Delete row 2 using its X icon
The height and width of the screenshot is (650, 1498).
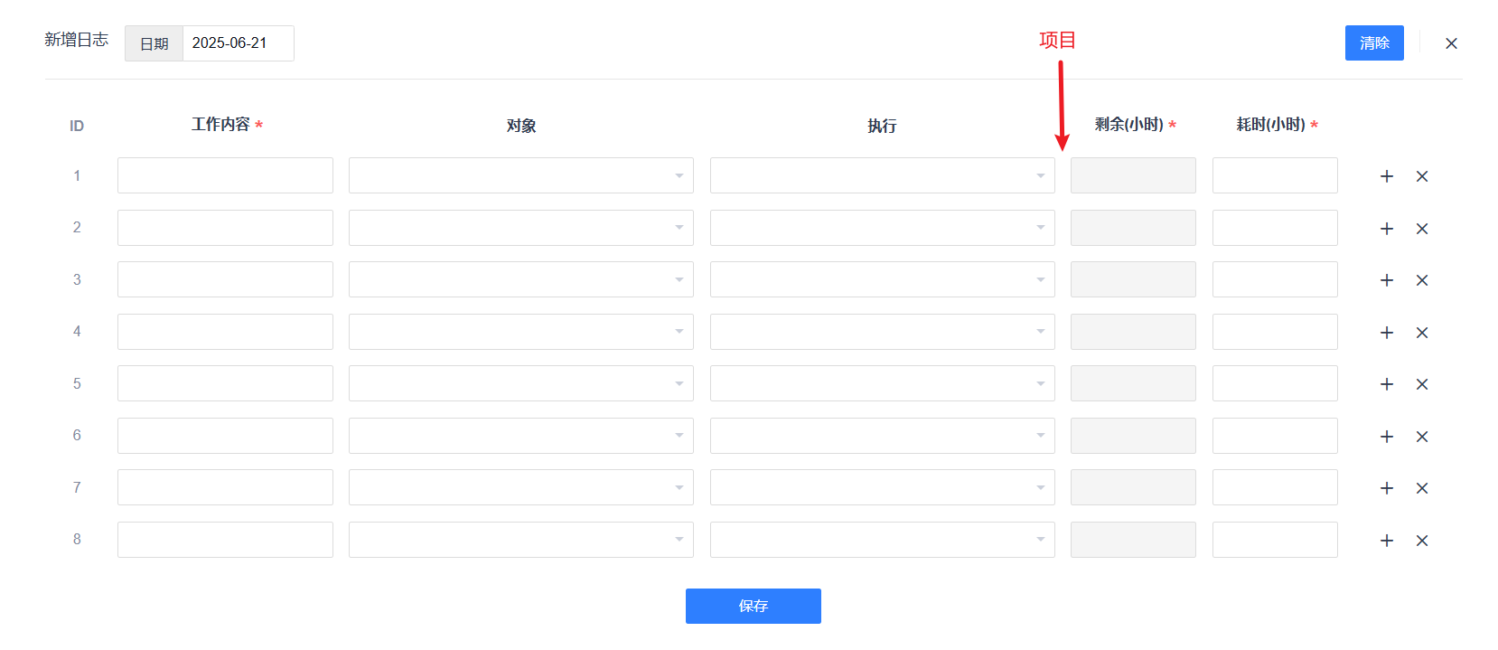pos(1422,229)
